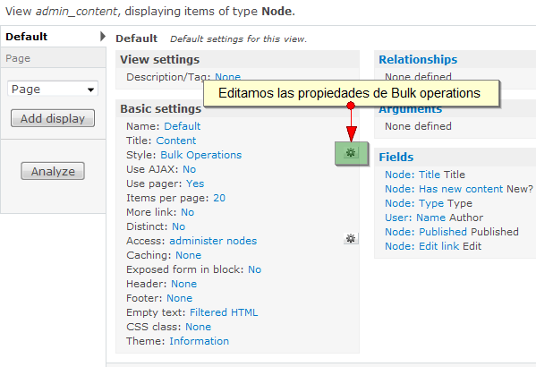Click the Analyze button
Image resolution: width=536 pixels, height=367 pixels.
click(x=53, y=171)
